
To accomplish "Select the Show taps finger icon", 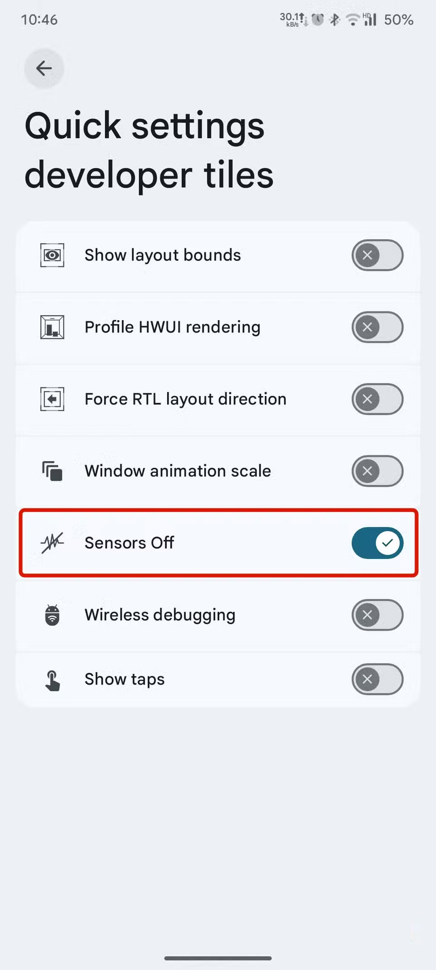I will pyautogui.click(x=52, y=679).
